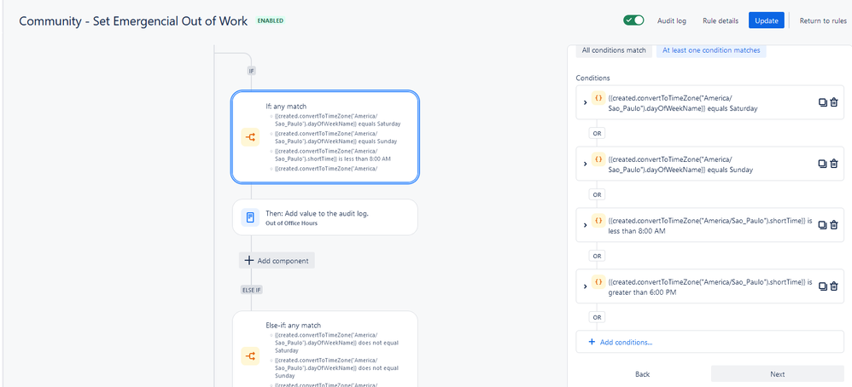Viewport: 852px width, 387px height.
Task: Click branch icon in If: any match card
Action: [x=250, y=138]
